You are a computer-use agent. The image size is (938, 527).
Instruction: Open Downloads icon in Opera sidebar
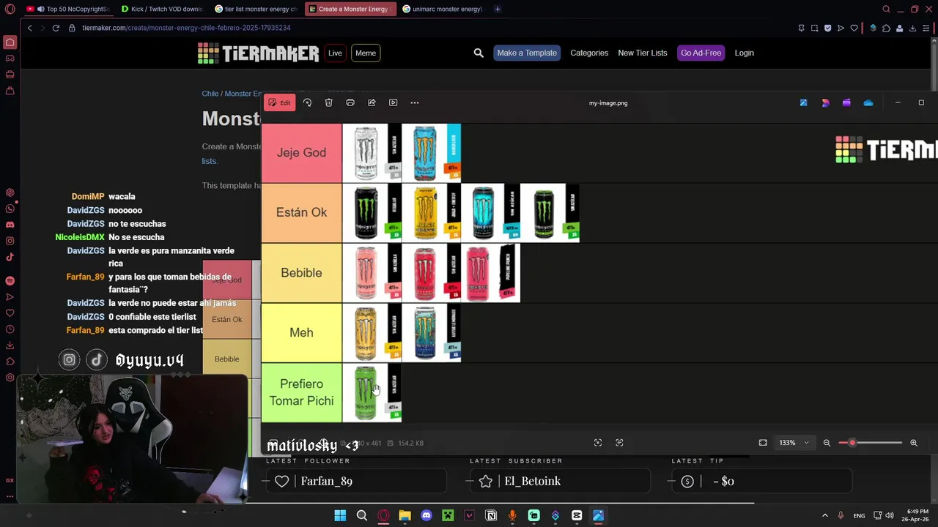[x=10, y=345]
